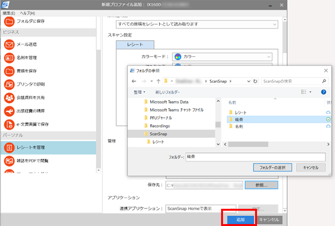Open the カラーモード dropdown

(x=269, y=57)
